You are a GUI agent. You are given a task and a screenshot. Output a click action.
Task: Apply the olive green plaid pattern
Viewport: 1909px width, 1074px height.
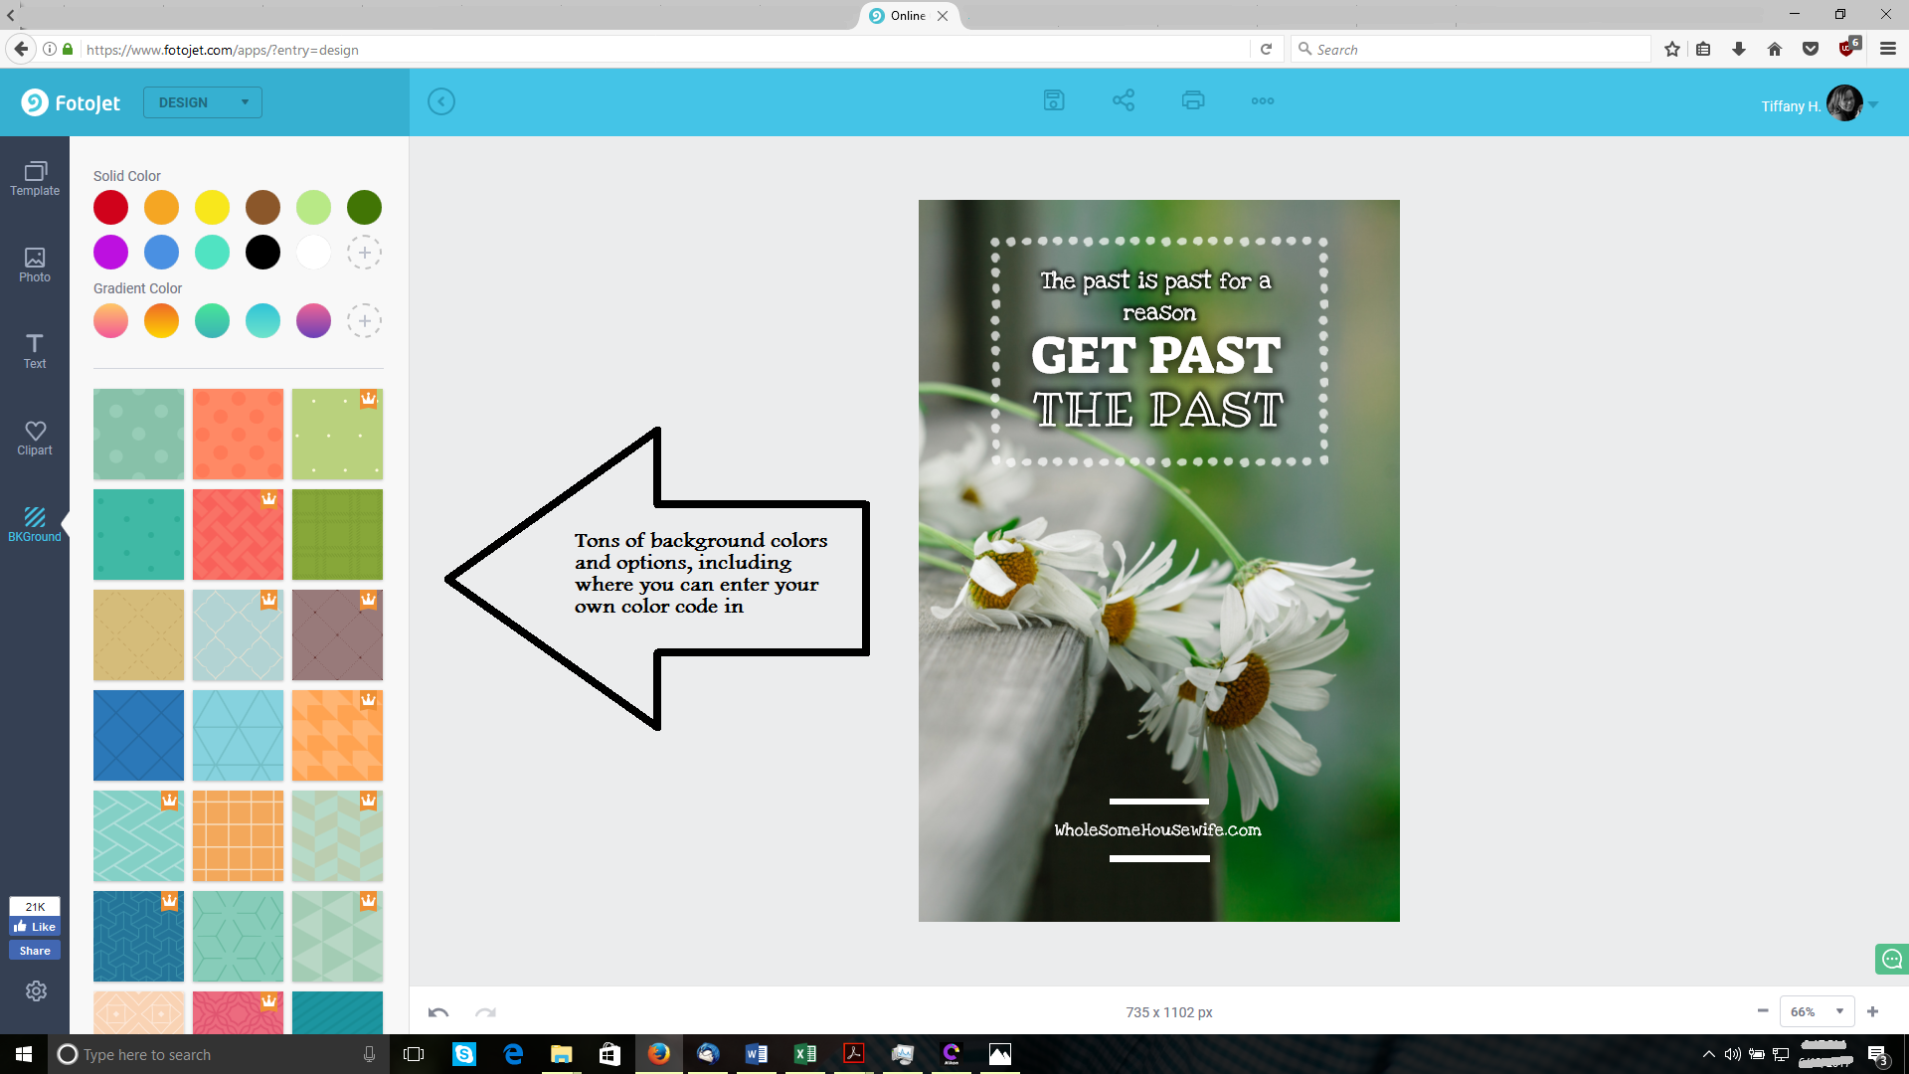click(337, 534)
